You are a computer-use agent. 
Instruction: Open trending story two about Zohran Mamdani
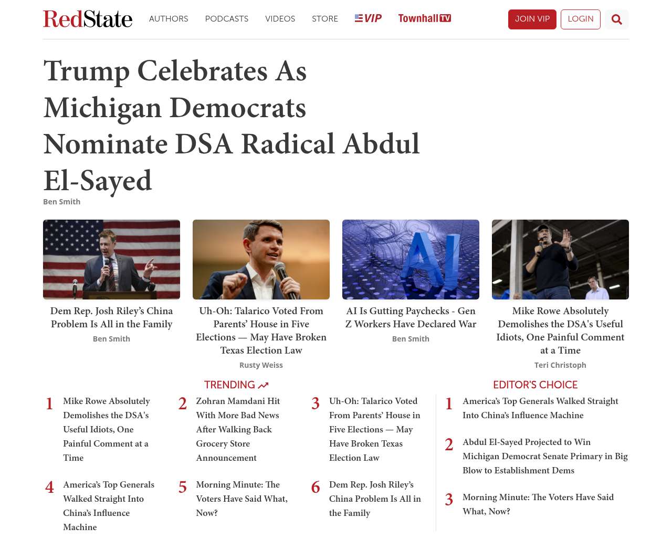[x=238, y=429]
